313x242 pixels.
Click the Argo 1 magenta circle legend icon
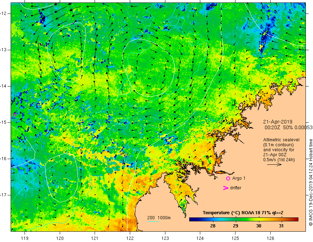(228, 179)
